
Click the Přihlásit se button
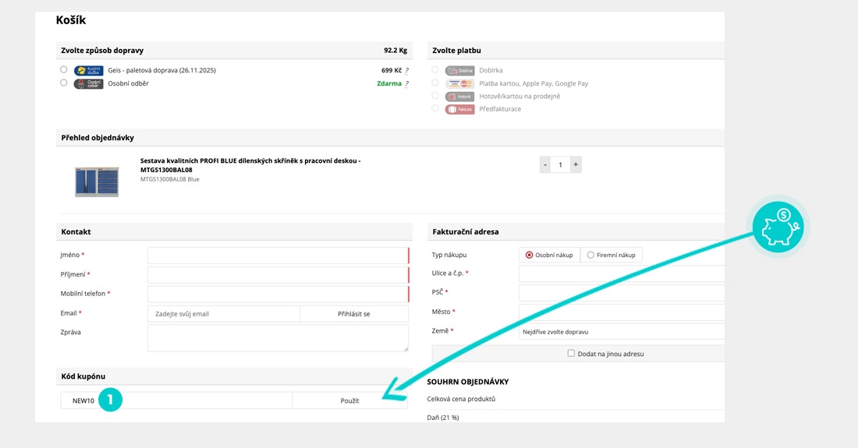(x=353, y=314)
